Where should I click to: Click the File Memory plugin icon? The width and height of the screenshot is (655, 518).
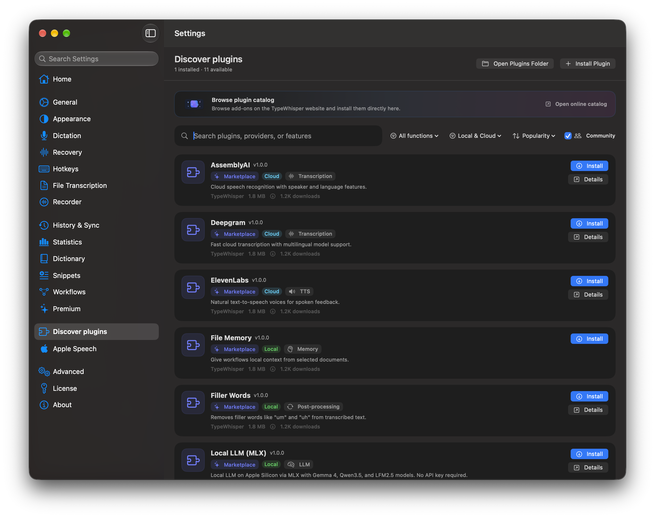point(193,345)
